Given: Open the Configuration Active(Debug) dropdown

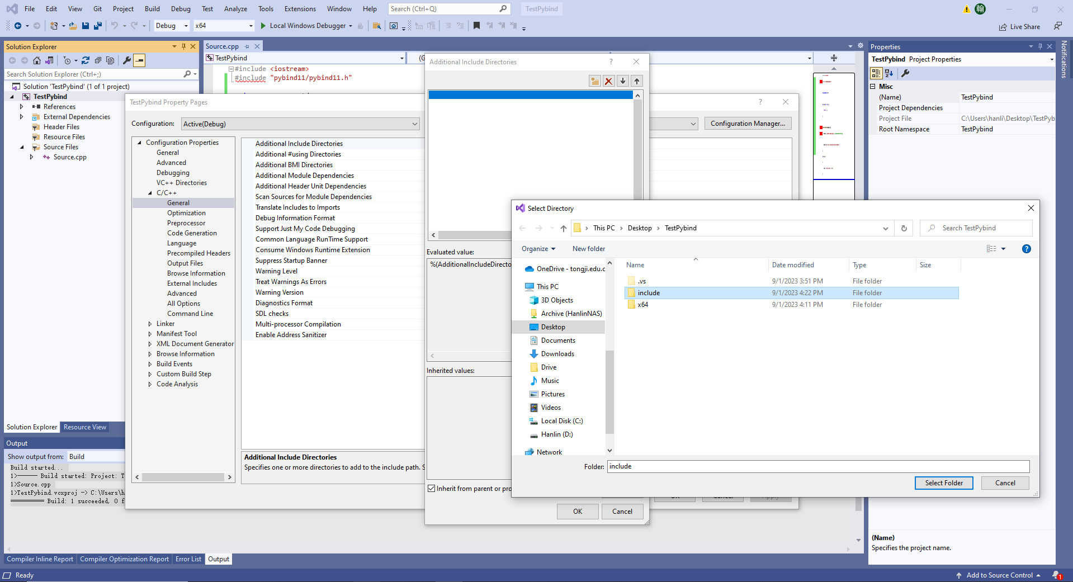Looking at the screenshot, I should 300,124.
